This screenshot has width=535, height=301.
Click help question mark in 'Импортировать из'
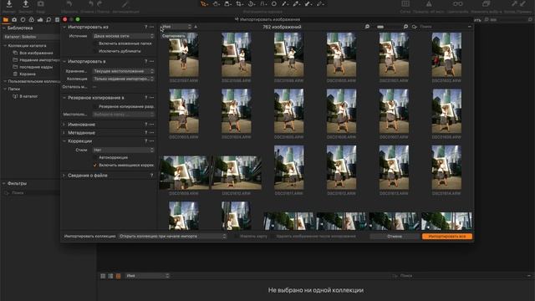(146, 27)
